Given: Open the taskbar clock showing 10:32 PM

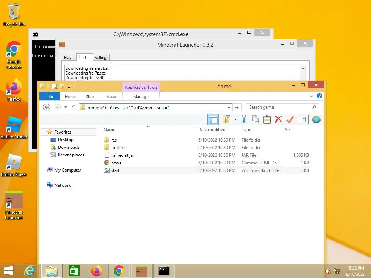Looking at the screenshot, I should click(x=355, y=271).
